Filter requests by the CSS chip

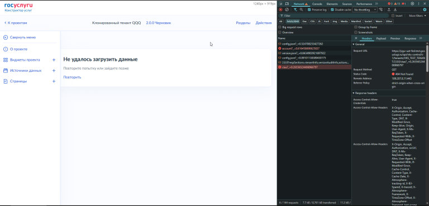point(312,21)
